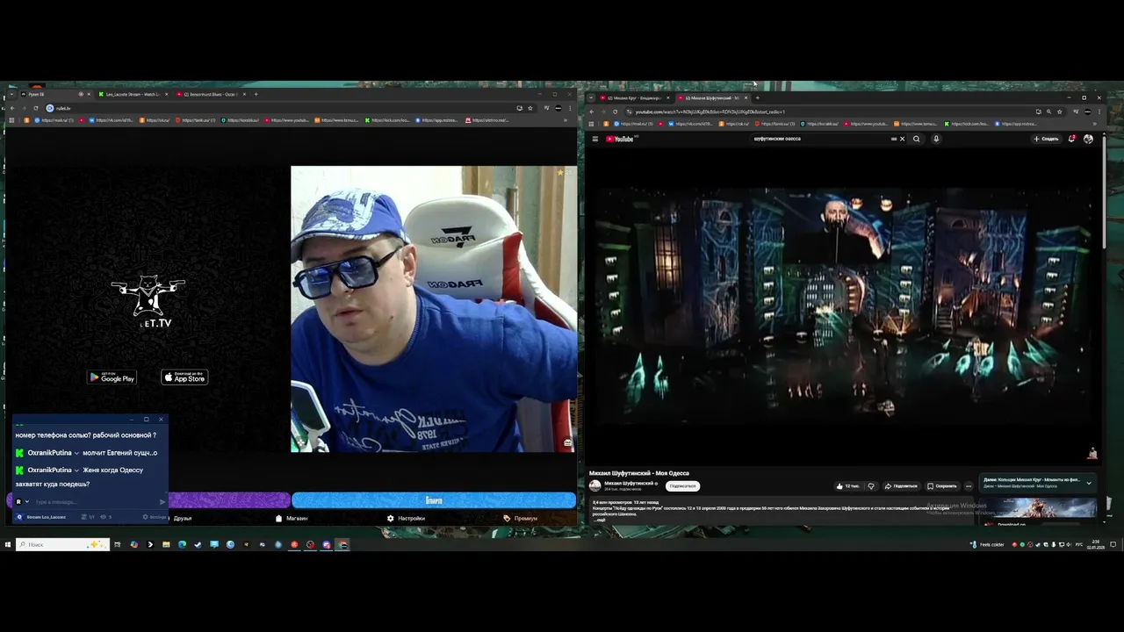Click the Windows taskbar search box
1124x632 pixels.
(62, 544)
